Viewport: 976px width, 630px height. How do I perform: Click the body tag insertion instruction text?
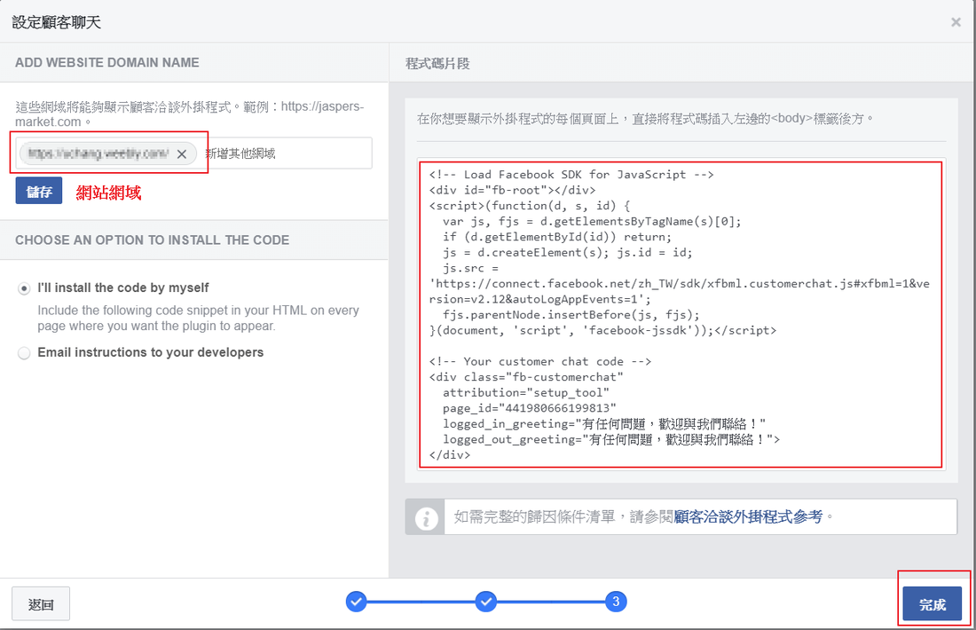click(x=645, y=118)
